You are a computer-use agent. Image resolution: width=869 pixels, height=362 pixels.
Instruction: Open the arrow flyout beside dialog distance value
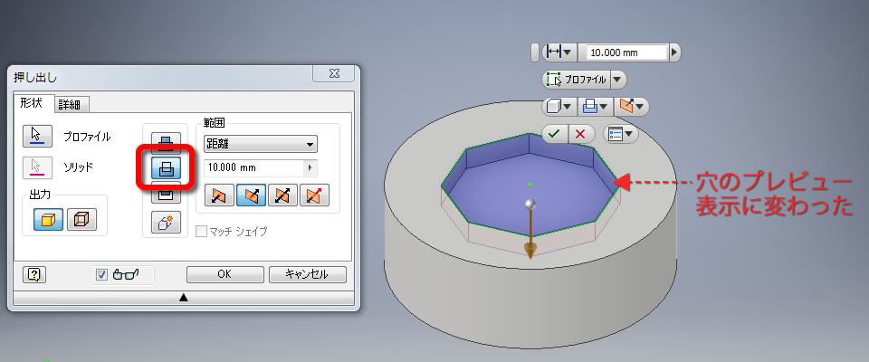(x=310, y=167)
